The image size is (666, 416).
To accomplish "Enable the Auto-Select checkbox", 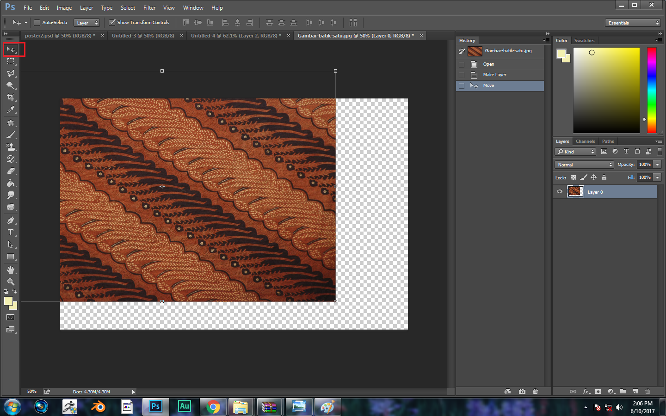I will tap(37, 23).
